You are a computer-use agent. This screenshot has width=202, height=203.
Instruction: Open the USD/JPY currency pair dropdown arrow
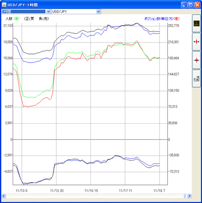coord(98,12)
